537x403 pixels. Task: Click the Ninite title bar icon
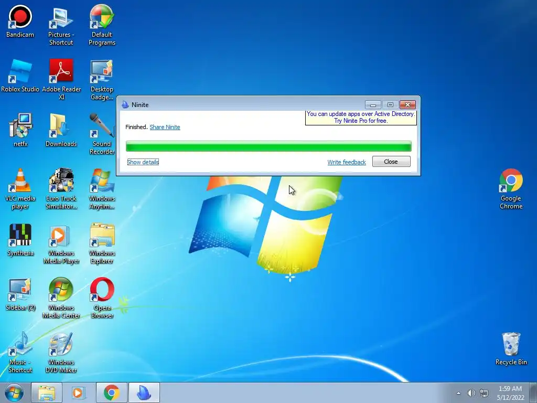[x=125, y=104]
